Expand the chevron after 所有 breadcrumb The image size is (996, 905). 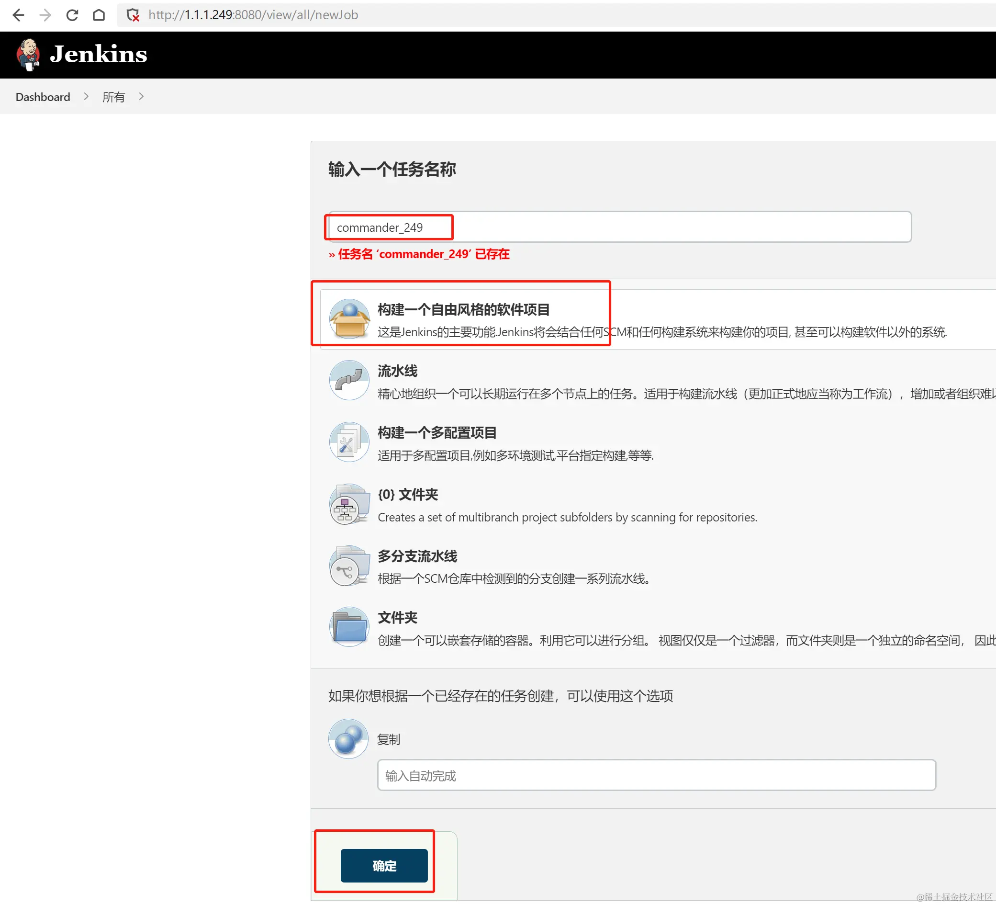click(141, 96)
